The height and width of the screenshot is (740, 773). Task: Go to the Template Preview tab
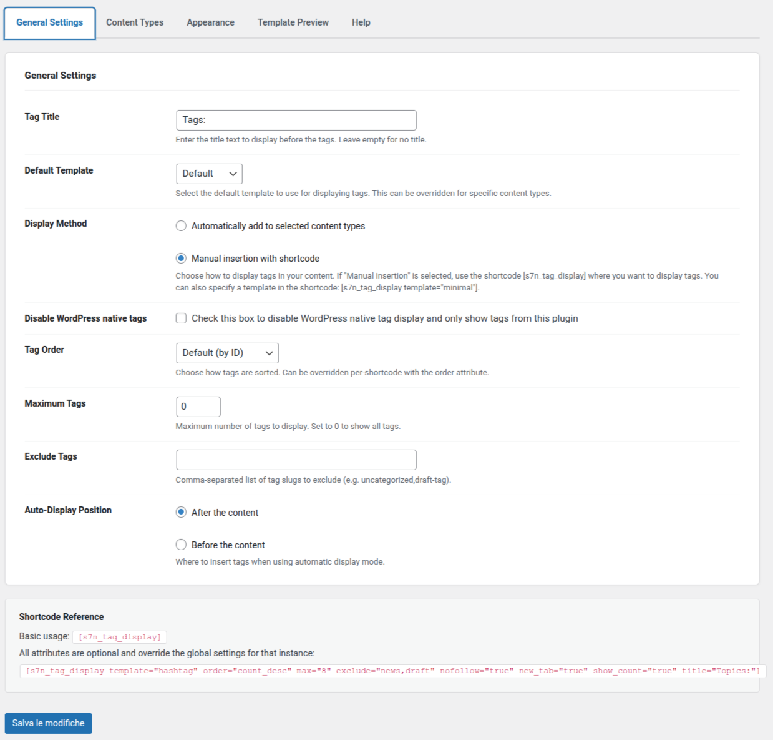[293, 22]
